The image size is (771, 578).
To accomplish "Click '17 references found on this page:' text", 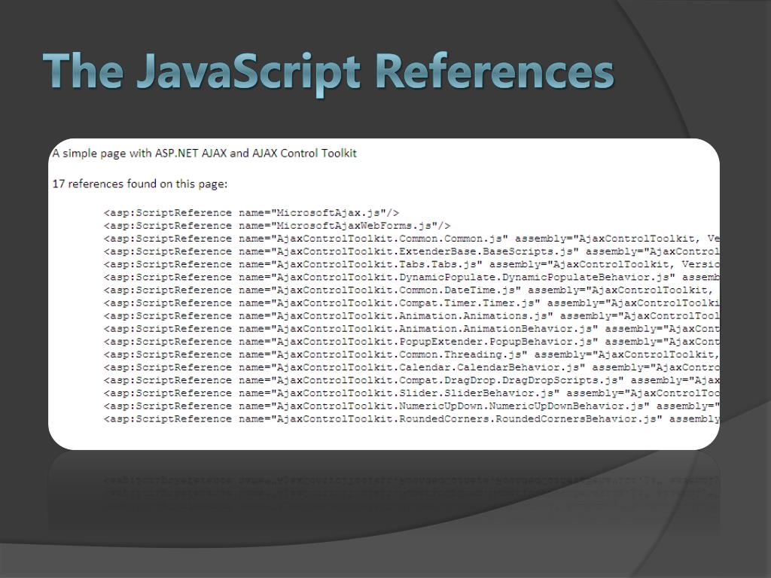I will pyautogui.click(x=140, y=184).
